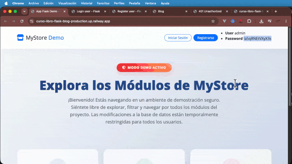The height and width of the screenshot is (164, 292).
Task: Open the Pestaña menu
Action: pyautogui.click(x=135, y=3)
